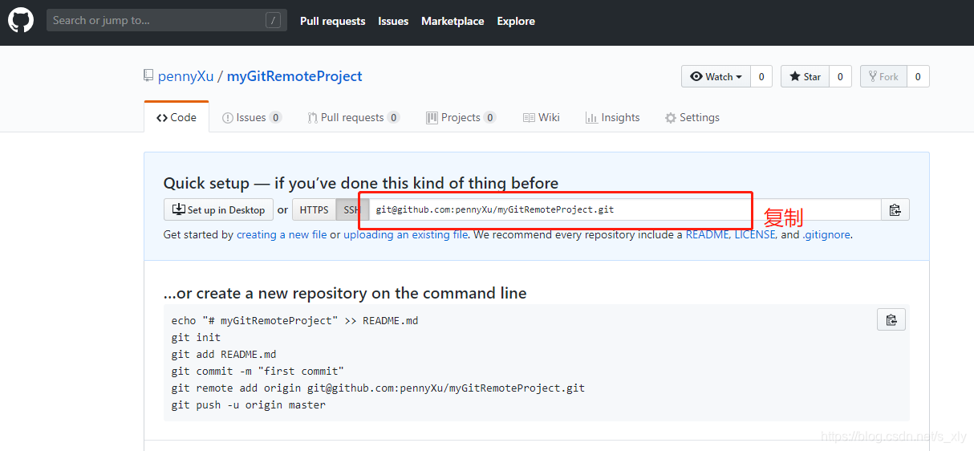Go to Marketplace in header
The height and width of the screenshot is (451, 974).
coord(453,21)
